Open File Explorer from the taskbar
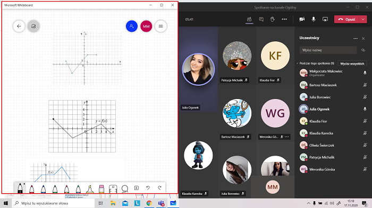The image size is (372, 208). (x=113, y=203)
